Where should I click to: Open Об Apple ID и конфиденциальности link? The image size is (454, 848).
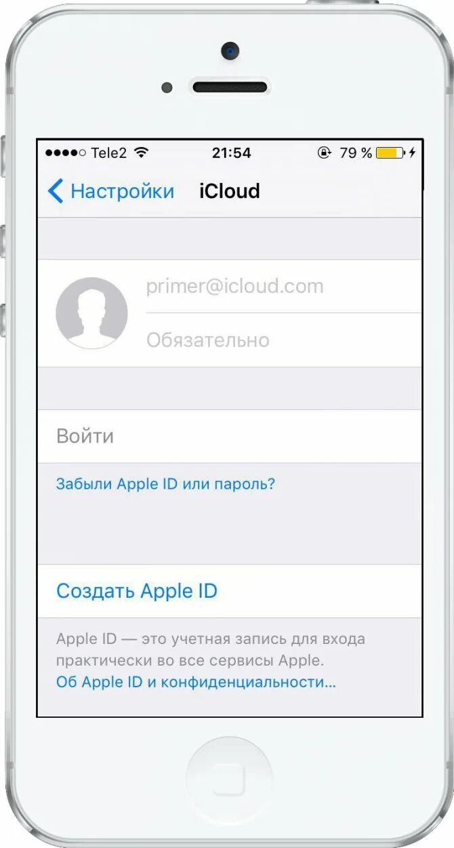196,682
